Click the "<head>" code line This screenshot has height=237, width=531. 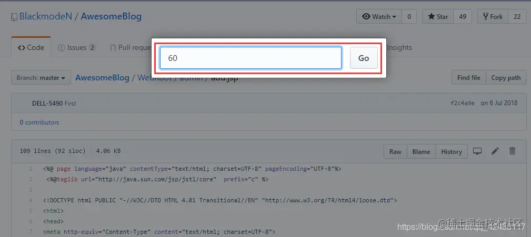pyautogui.click(x=53, y=221)
